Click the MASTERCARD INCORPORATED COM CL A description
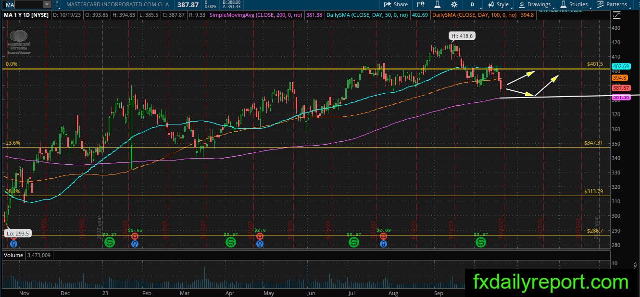This screenshot has width=640, height=297. point(118,4)
